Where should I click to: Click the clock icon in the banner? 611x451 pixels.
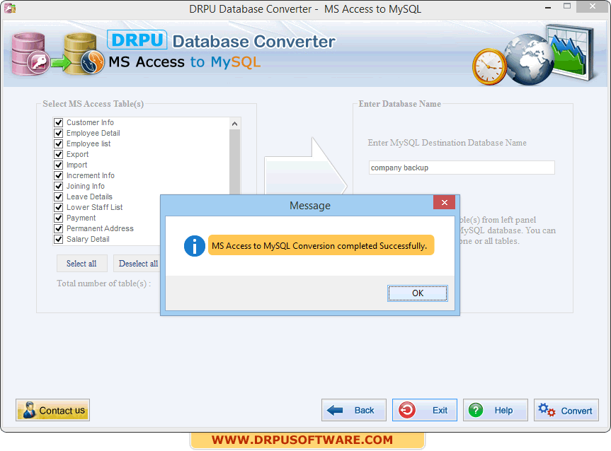(x=489, y=66)
